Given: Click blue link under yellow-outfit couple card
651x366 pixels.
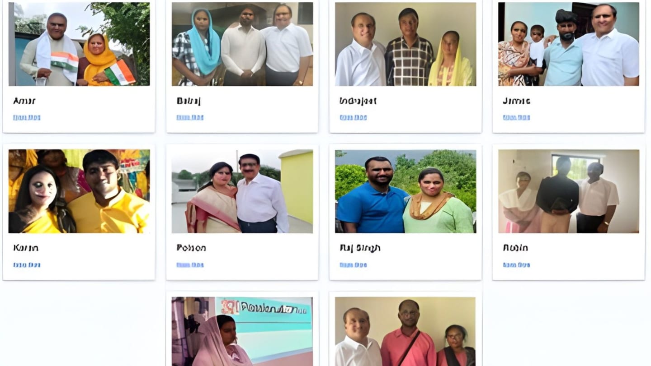Looking at the screenshot, I should [27, 265].
